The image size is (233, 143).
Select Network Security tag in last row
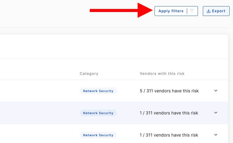(98, 135)
